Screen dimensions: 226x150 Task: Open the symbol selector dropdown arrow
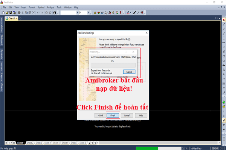77,13
